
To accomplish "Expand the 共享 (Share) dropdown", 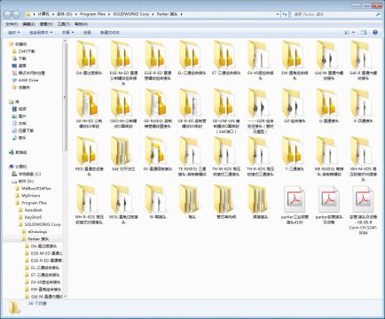I will tap(68, 33).
